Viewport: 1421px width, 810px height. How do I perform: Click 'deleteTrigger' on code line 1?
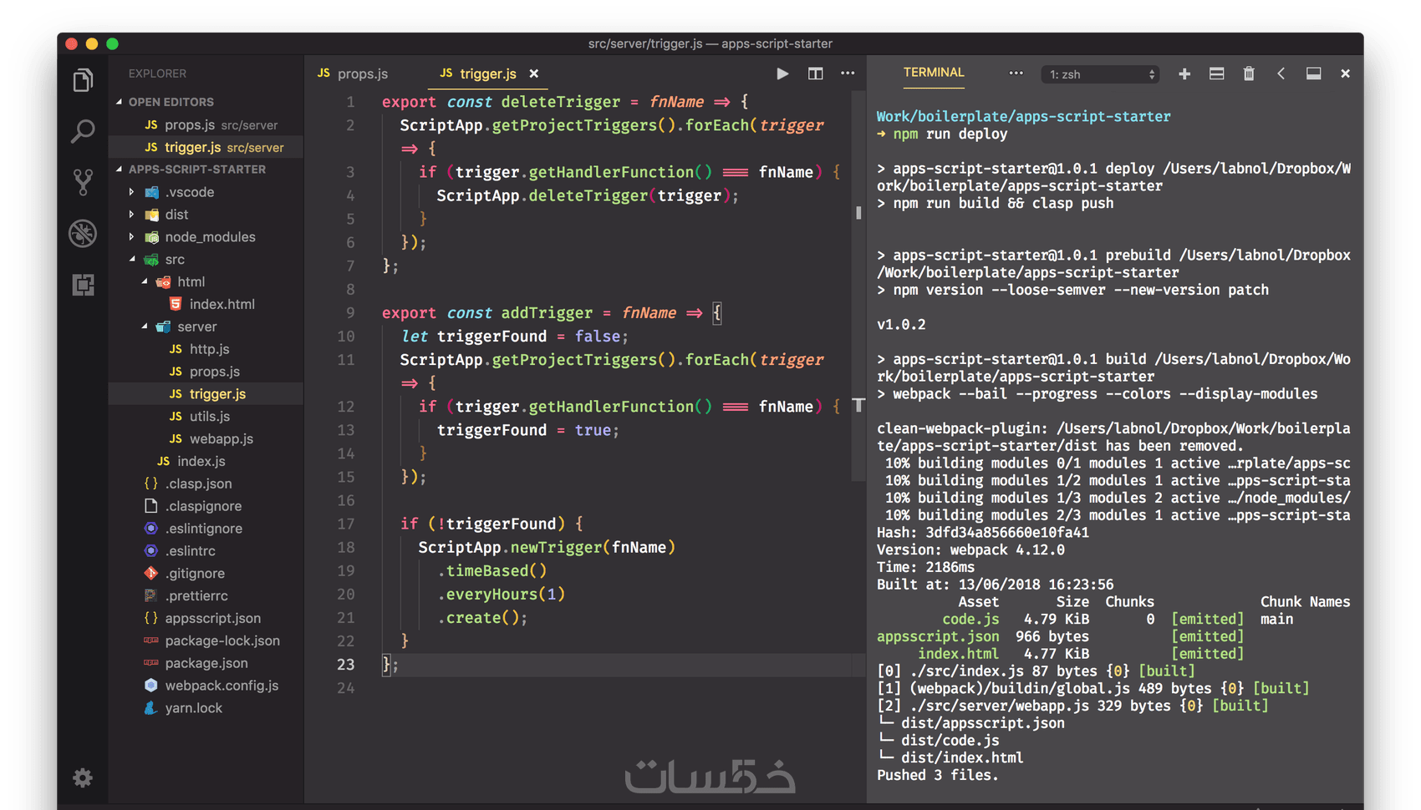click(560, 102)
